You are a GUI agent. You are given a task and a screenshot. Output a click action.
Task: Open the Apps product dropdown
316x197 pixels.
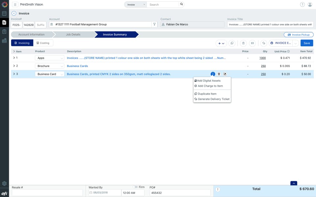click(50, 58)
